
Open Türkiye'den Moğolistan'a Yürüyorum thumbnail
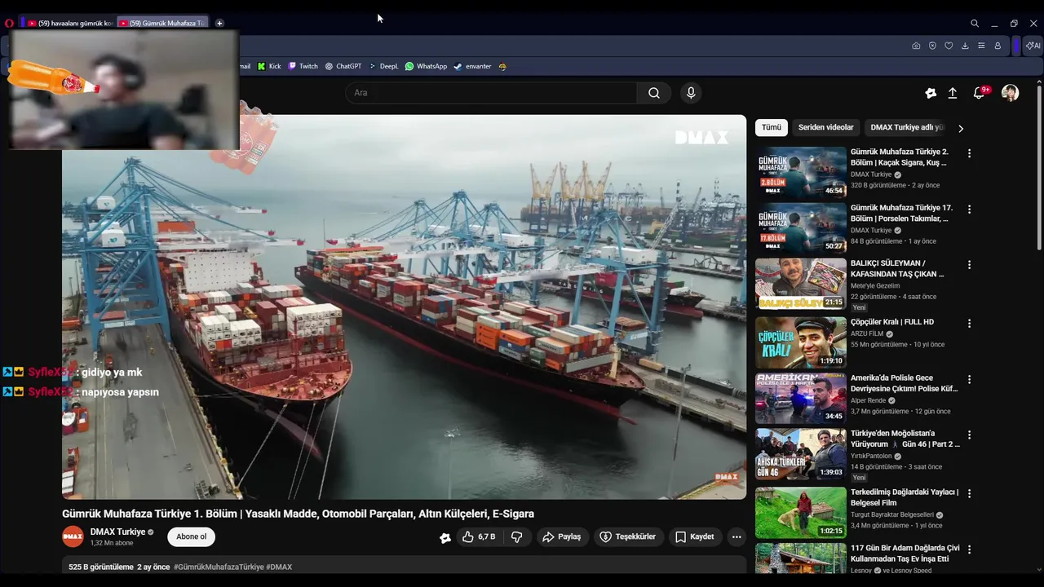click(x=801, y=454)
